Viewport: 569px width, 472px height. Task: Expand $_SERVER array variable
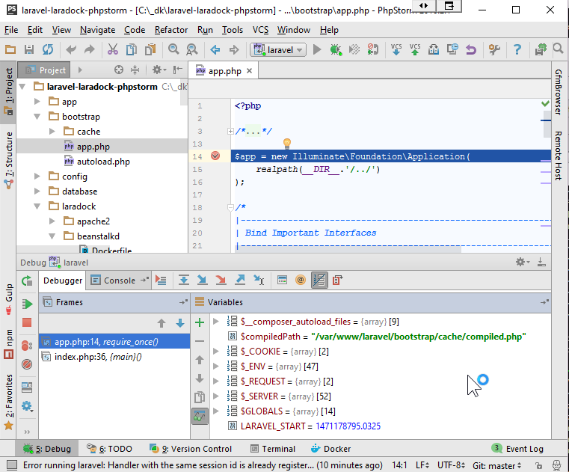[x=215, y=396]
